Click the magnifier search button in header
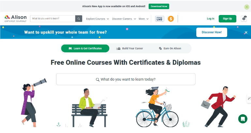The height and width of the screenshot is (133, 251). 79,19
